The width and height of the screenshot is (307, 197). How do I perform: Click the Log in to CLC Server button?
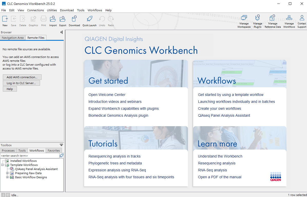21,83
